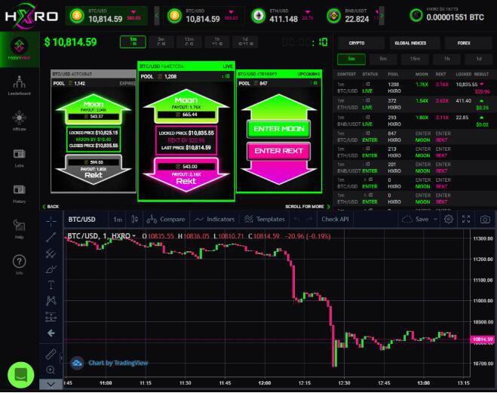This screenshot has height=393, width=497.
Task: Open the Templates menu
Action: pos(265,219)
